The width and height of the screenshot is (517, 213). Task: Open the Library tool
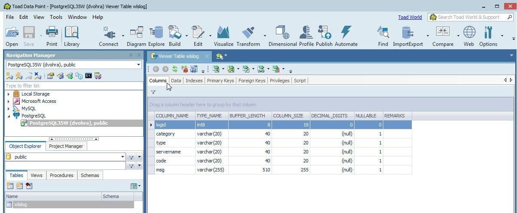(71, 36)
